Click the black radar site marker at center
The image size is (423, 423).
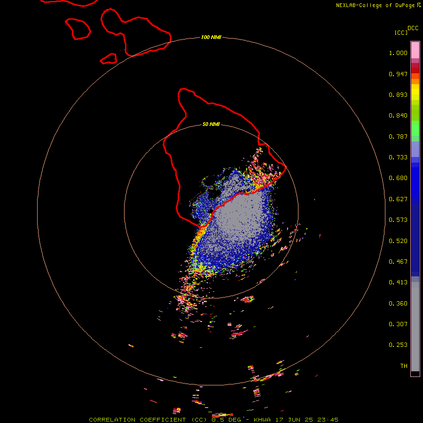coord(211,211)
